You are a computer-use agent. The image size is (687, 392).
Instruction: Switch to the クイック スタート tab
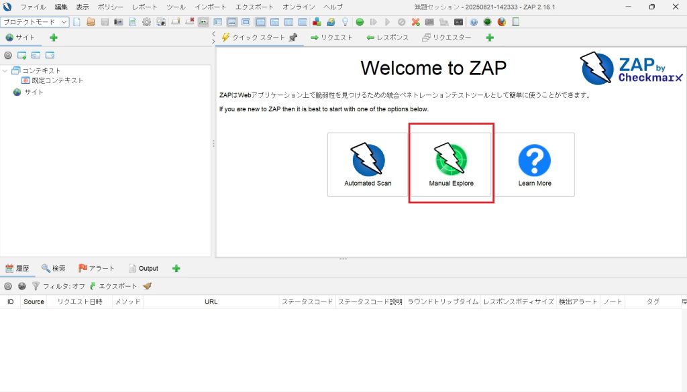coord(258,38)
